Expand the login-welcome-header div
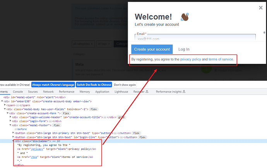267x168 pixels. coord(10,117)
